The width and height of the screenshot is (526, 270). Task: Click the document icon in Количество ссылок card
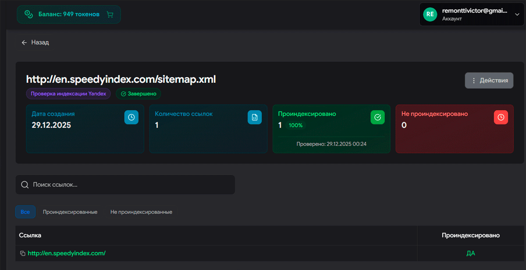[x=255, y=117]
